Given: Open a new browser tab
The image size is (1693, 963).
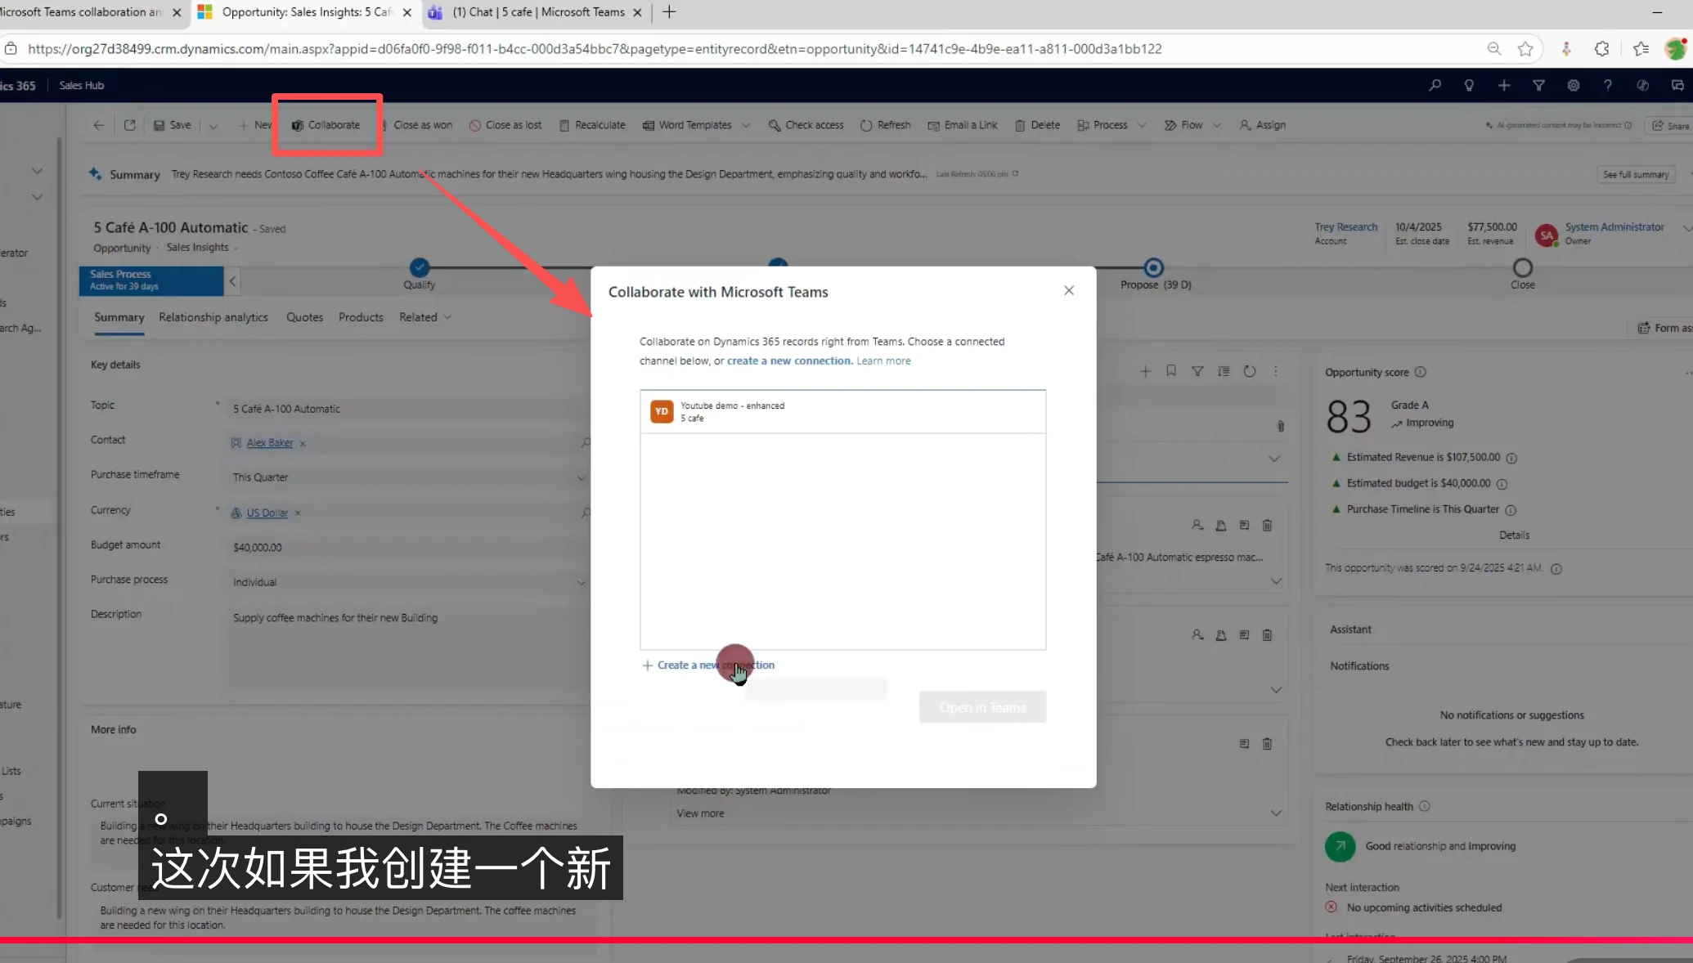Looking at the screenshot, I should (669, 12).
